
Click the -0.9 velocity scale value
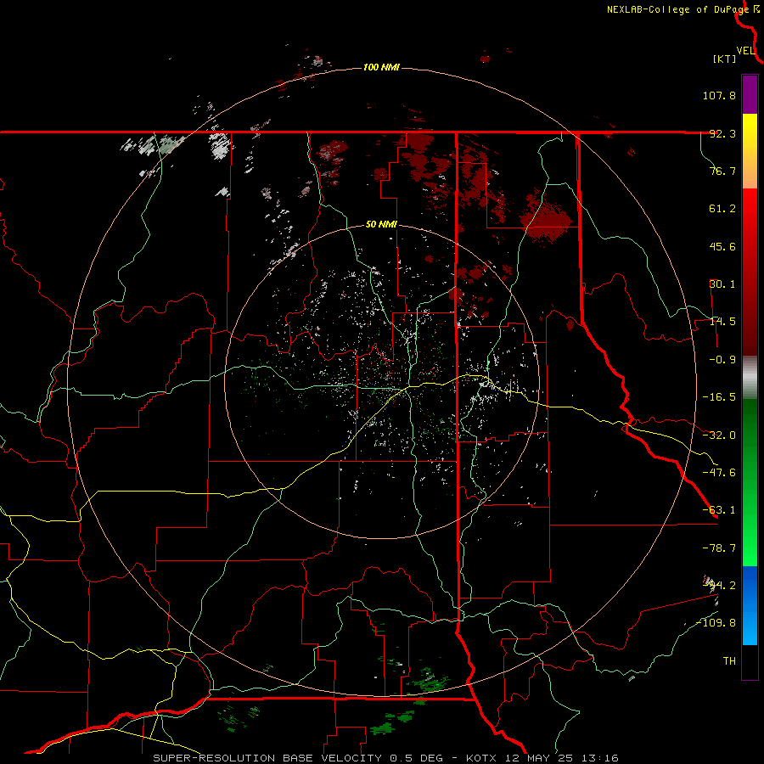point(722,360)
